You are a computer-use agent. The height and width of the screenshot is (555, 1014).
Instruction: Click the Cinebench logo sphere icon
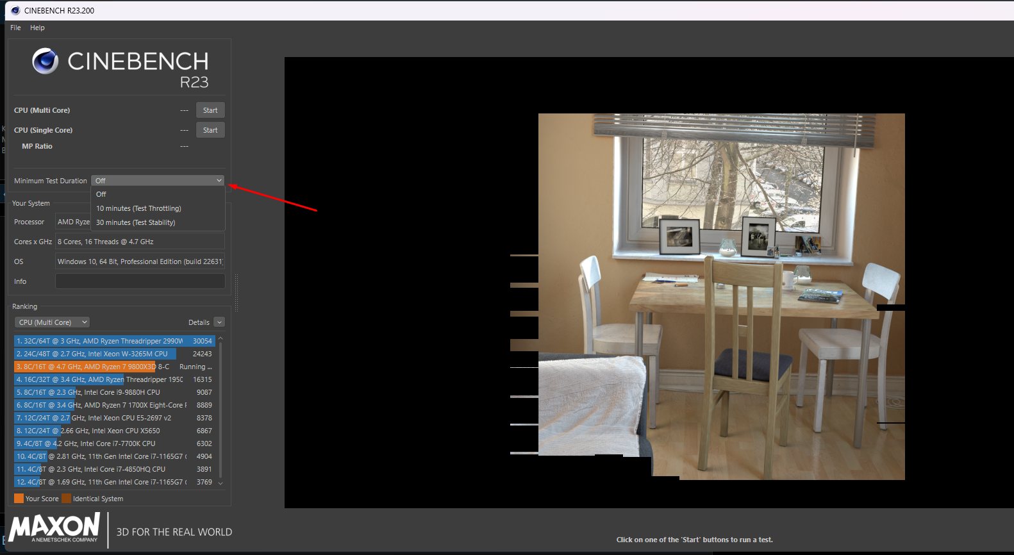point(46,61)
